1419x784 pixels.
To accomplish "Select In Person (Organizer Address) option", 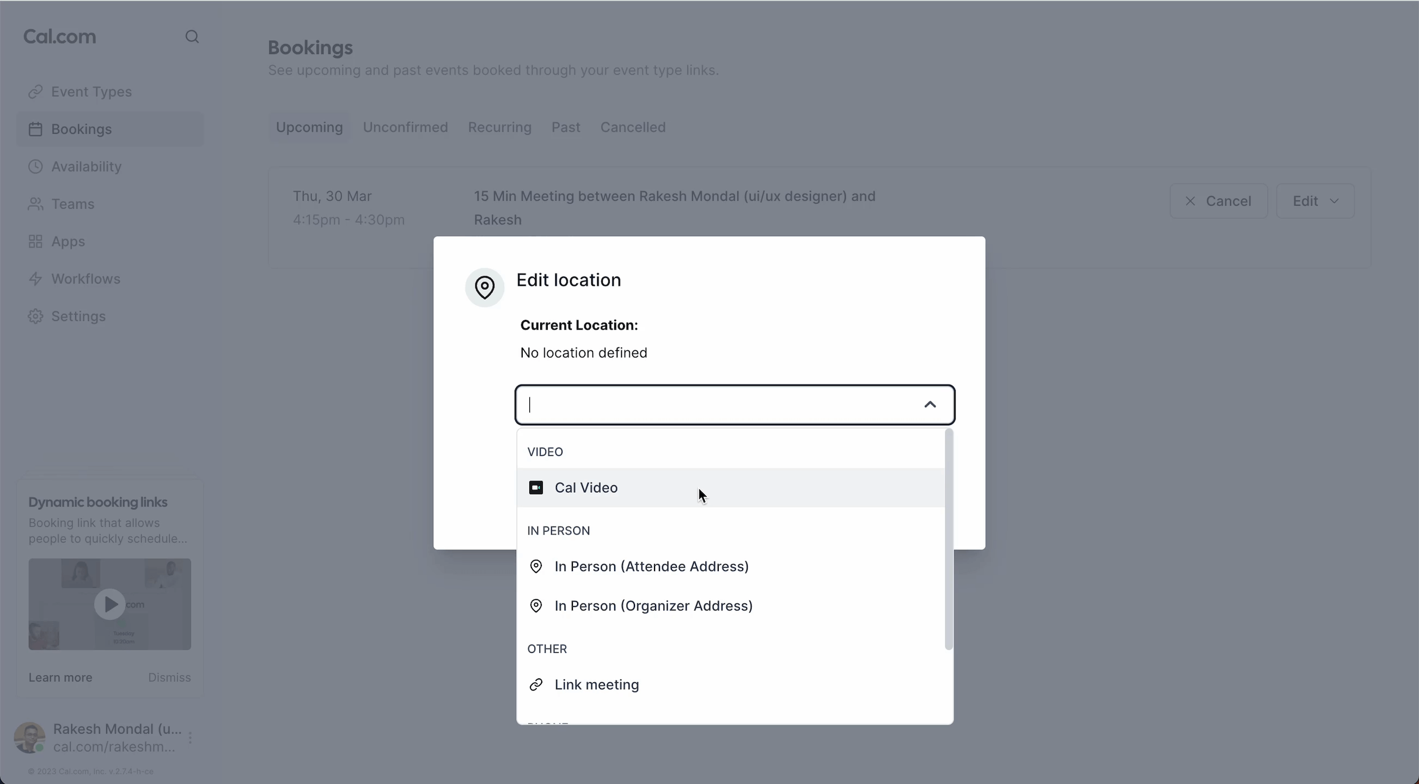I will (653, 605).
